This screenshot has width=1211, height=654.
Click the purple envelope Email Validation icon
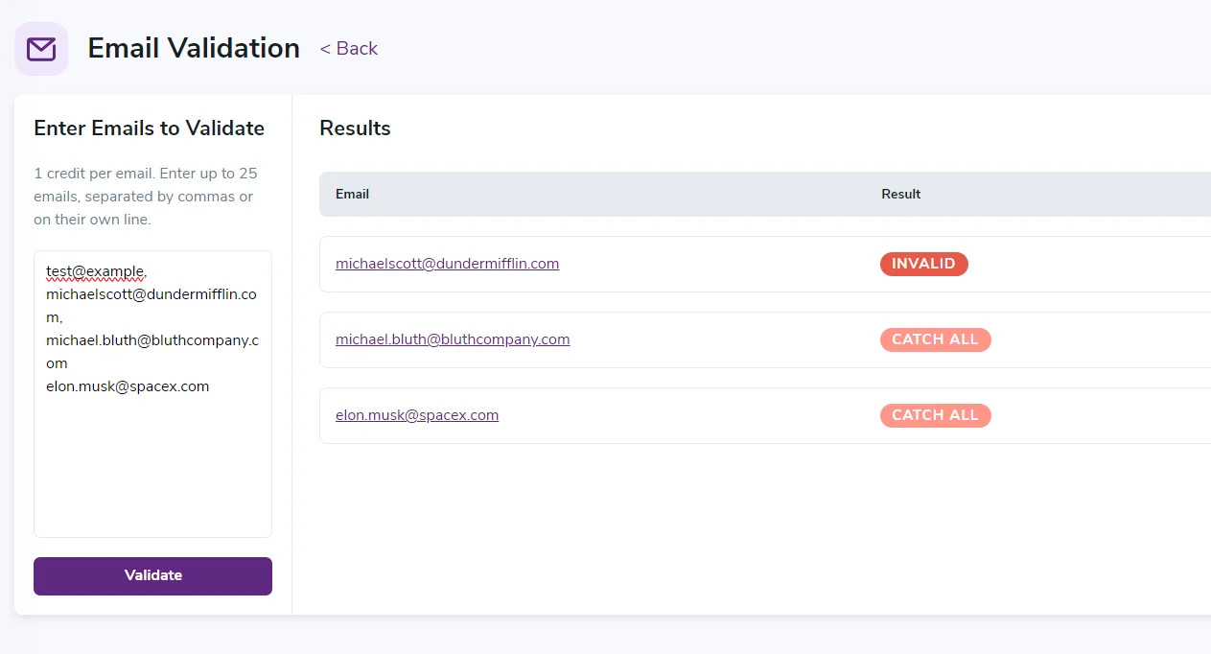tap(41, 48)
